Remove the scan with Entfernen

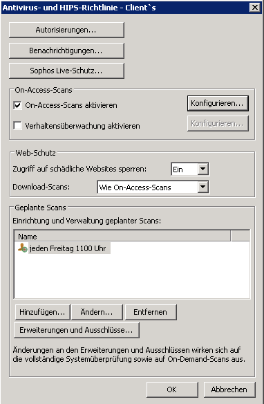click(x=151, y=312)
